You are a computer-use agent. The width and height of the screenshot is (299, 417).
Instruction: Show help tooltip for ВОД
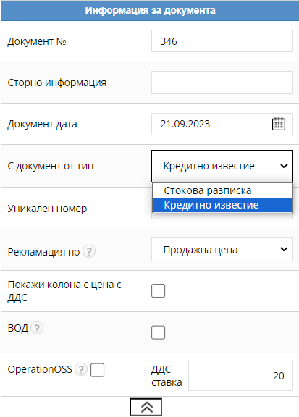pyautogui.click(x=37, y=328)
